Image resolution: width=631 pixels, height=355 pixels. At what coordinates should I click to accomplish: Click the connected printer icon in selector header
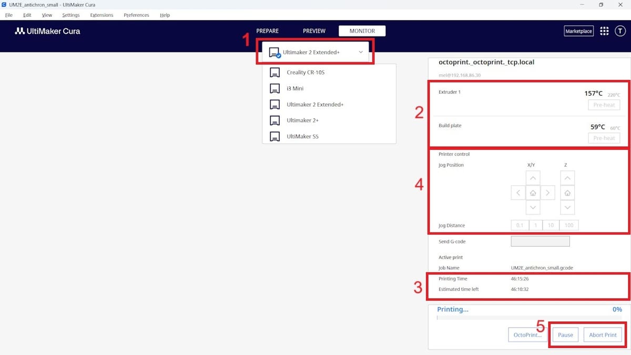coord(274,53)
